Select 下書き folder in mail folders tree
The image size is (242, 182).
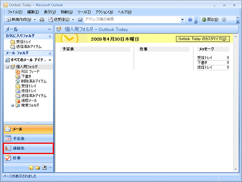(26, 76)
